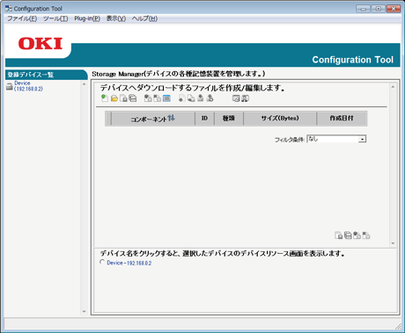Click the new project icon with green dot

point(105,98)
